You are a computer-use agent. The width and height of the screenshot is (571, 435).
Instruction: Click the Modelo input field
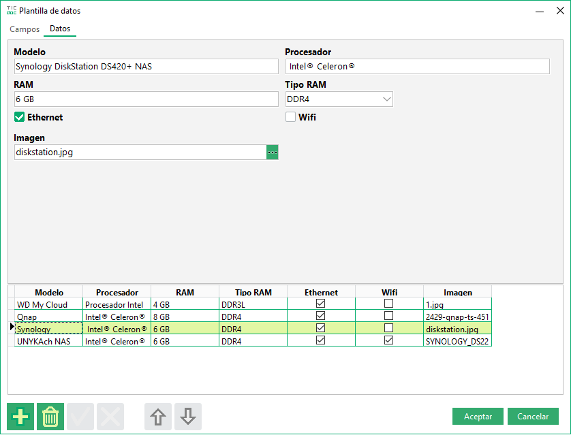(x=146, y=67)
